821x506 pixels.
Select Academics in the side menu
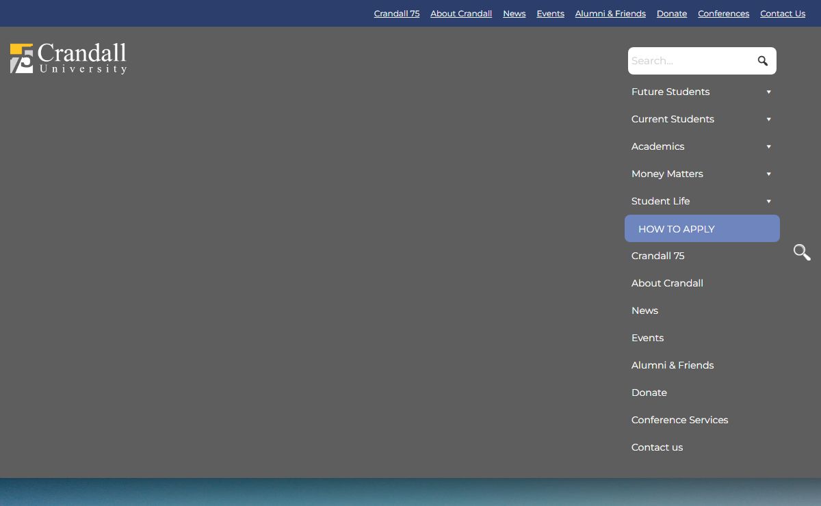(x=657, y=146)
